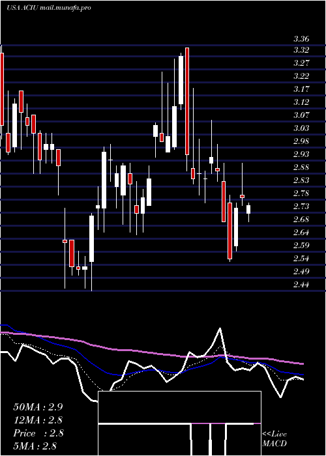Click the 3.27 price axis label
The image size is (326, 456).
(x=301, y=63)
